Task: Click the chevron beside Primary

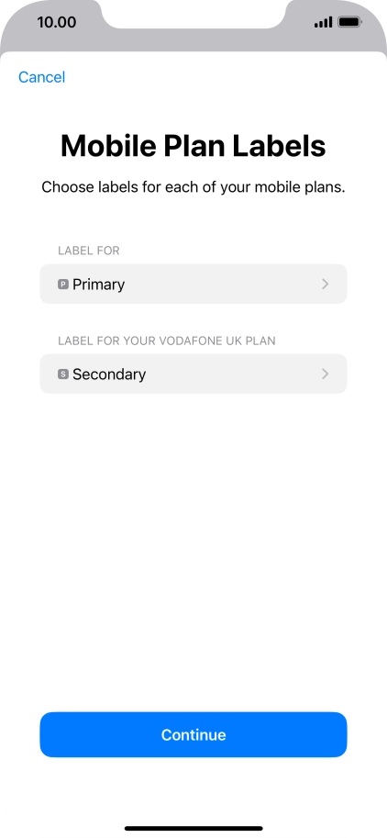Action: tap(325, 284)
